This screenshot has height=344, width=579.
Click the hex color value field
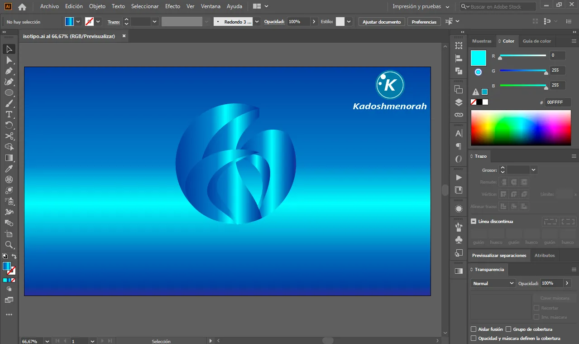(x=558, y=102)
